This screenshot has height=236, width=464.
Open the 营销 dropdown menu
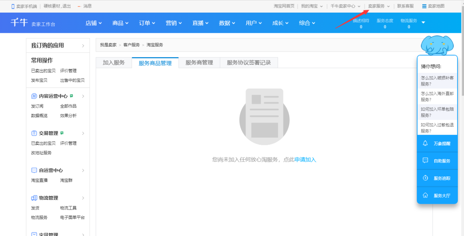[x=174, y=23]
